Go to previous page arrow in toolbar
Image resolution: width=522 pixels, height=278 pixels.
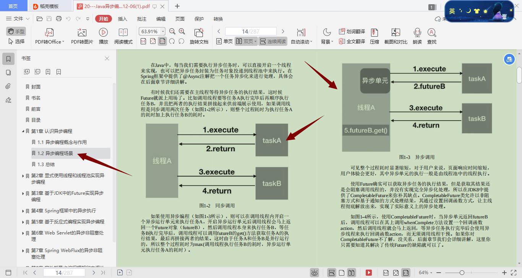click(219, 31)
